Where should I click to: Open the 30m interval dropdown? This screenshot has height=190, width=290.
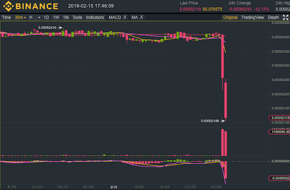[x=20, y=17]
